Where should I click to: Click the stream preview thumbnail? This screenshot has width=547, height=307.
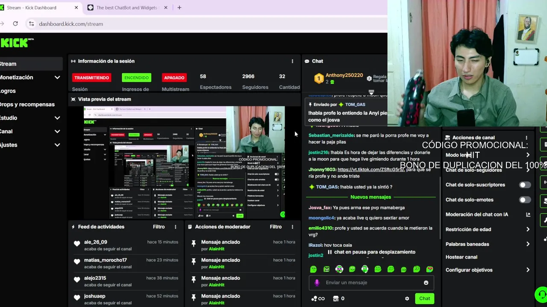pos(184,162)
